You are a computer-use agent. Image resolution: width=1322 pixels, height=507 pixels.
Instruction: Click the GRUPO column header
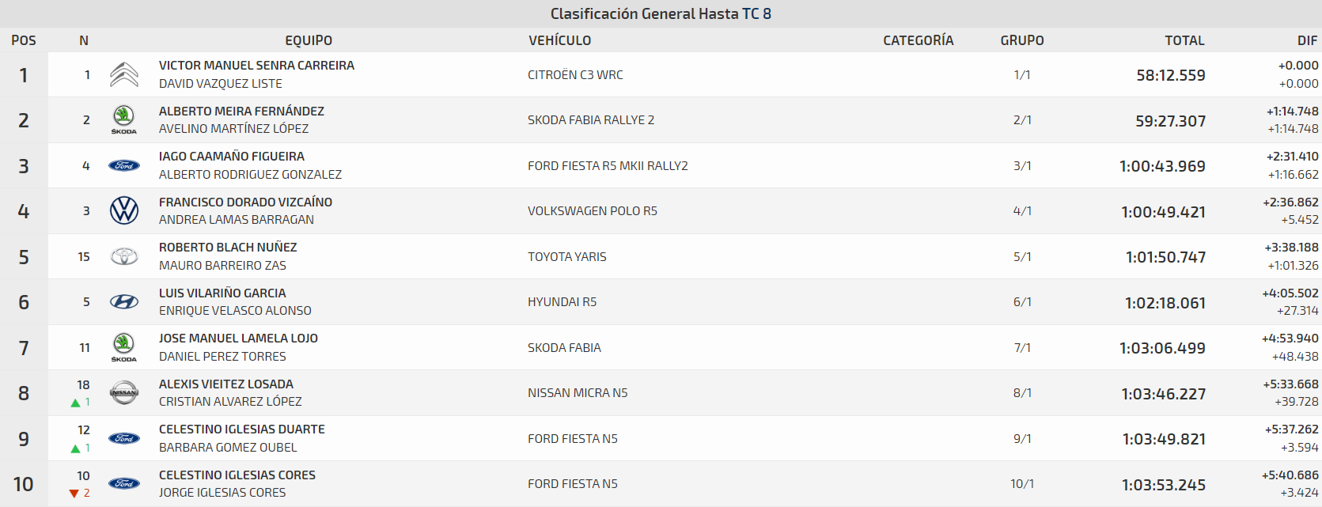[1022, 40]
